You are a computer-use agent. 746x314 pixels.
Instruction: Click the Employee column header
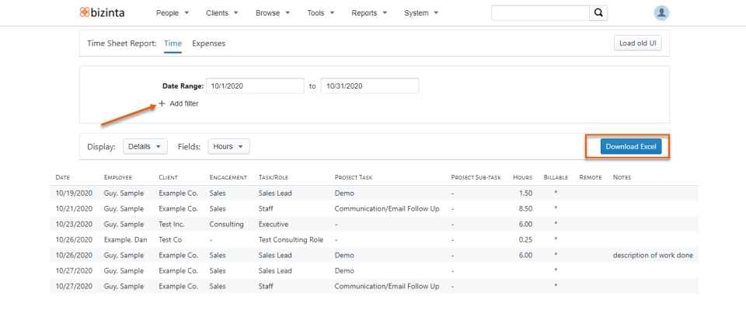coord(117,177)
